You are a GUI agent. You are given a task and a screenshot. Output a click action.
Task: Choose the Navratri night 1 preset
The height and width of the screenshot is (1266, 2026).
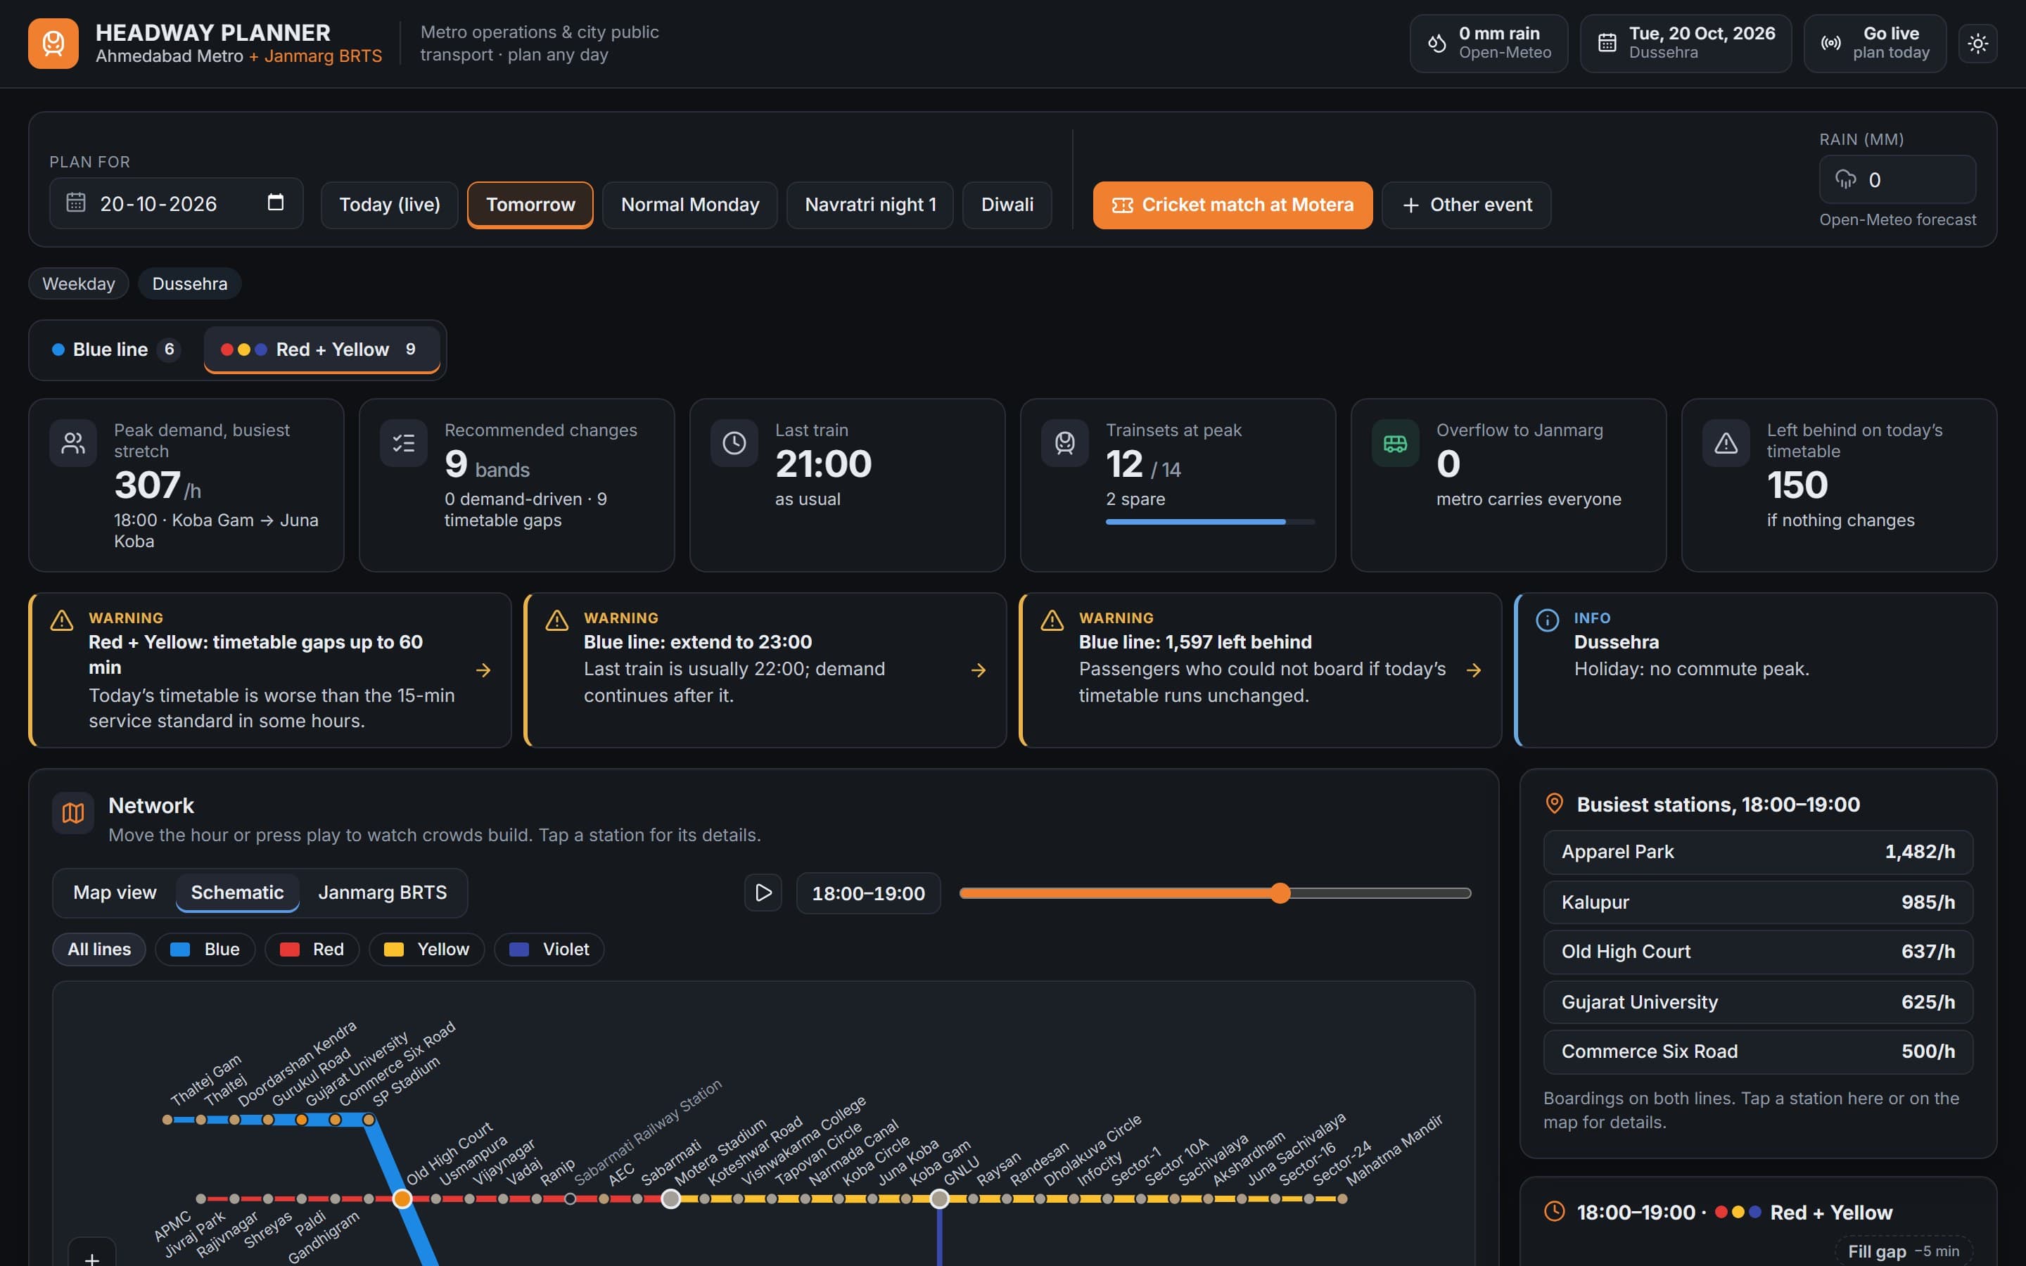coord(869,205)
